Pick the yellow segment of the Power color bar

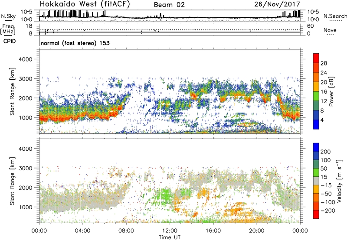point(316,87)
